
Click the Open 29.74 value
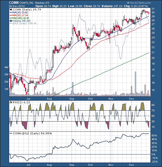43,6
